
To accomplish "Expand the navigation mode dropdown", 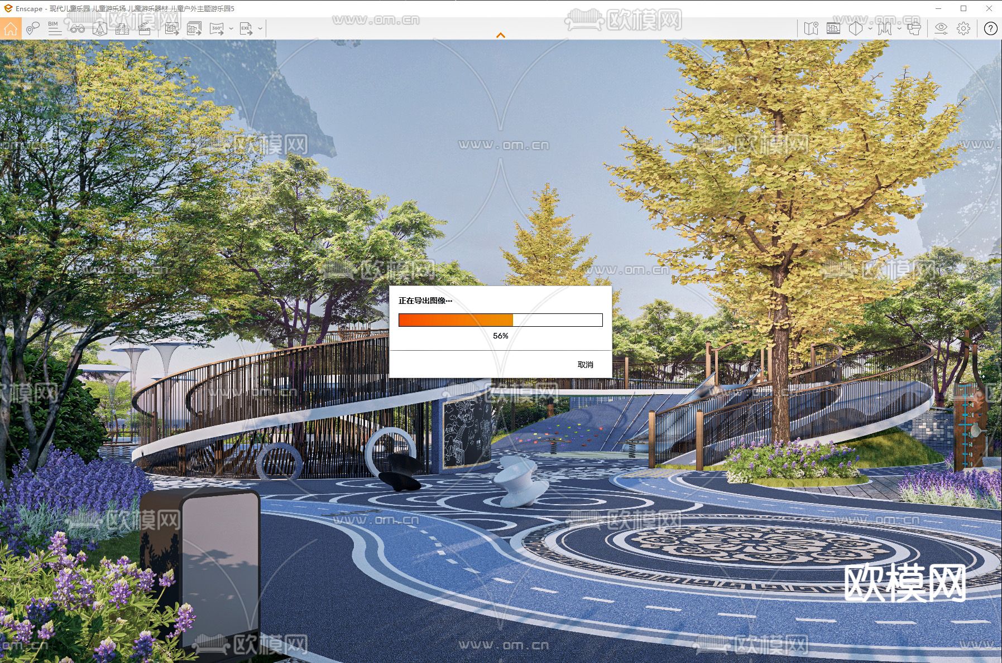I will click(899, 28).
